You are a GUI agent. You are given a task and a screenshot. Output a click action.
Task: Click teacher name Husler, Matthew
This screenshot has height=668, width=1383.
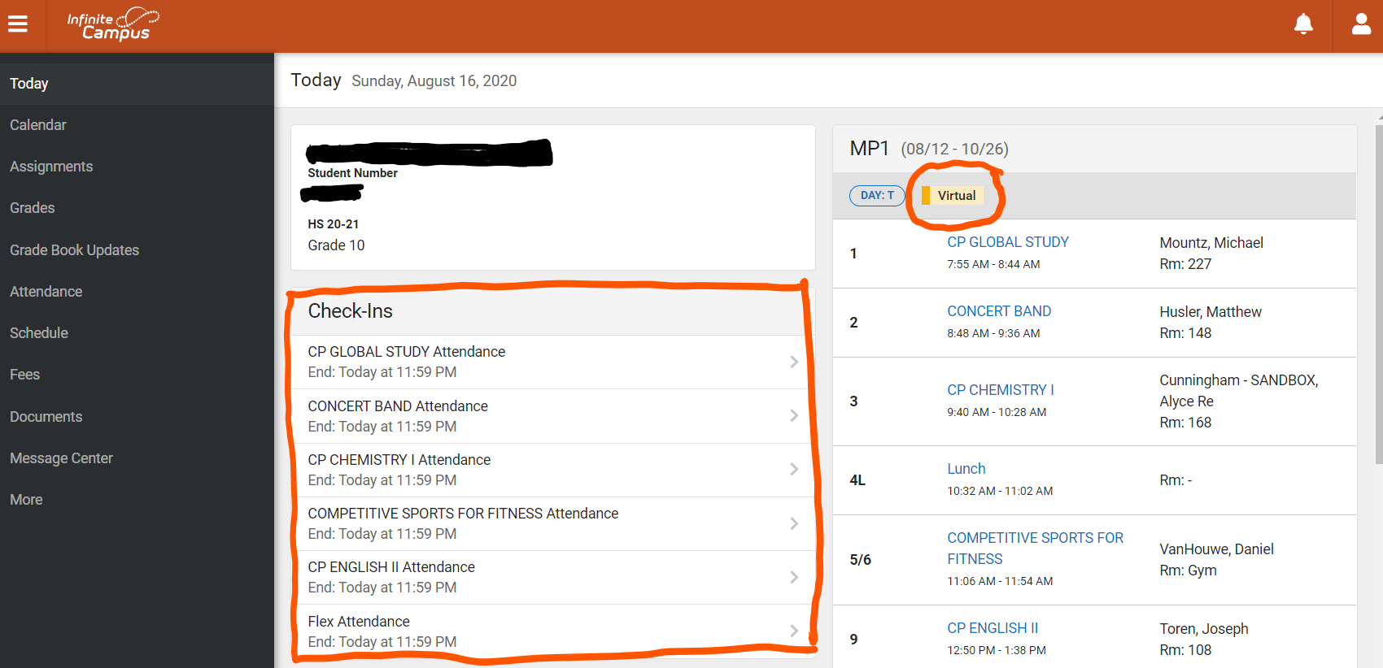pos(1211,312)
